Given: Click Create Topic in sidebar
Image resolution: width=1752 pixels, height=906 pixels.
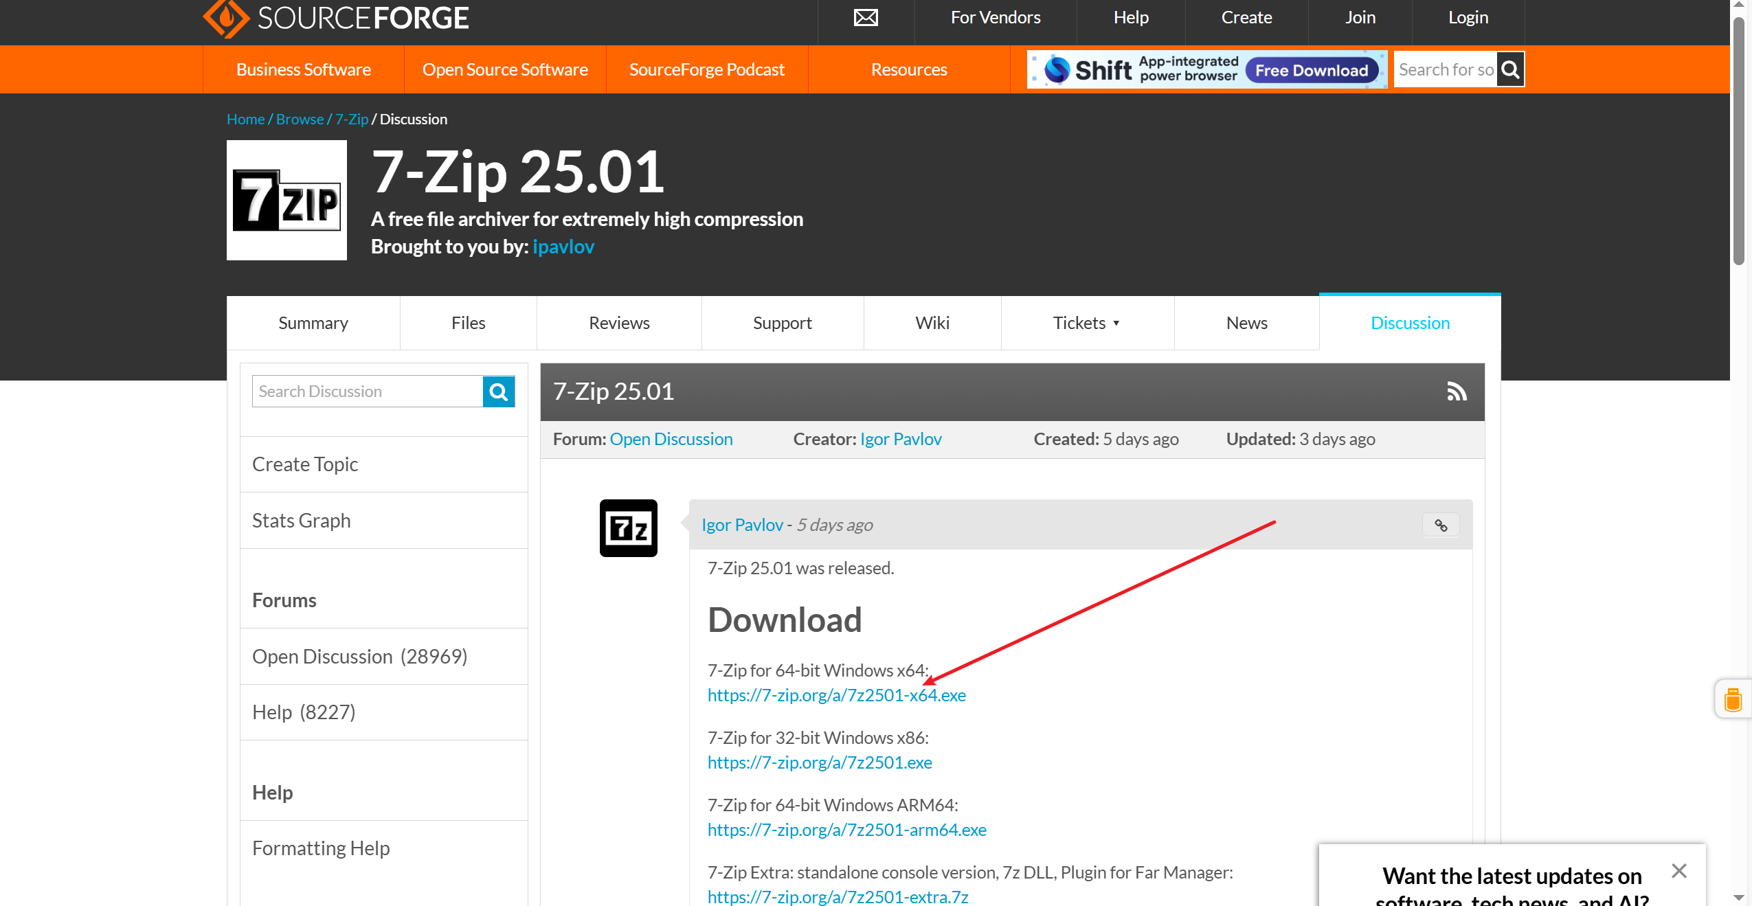Looking at the screenshot, I should 383,464.
